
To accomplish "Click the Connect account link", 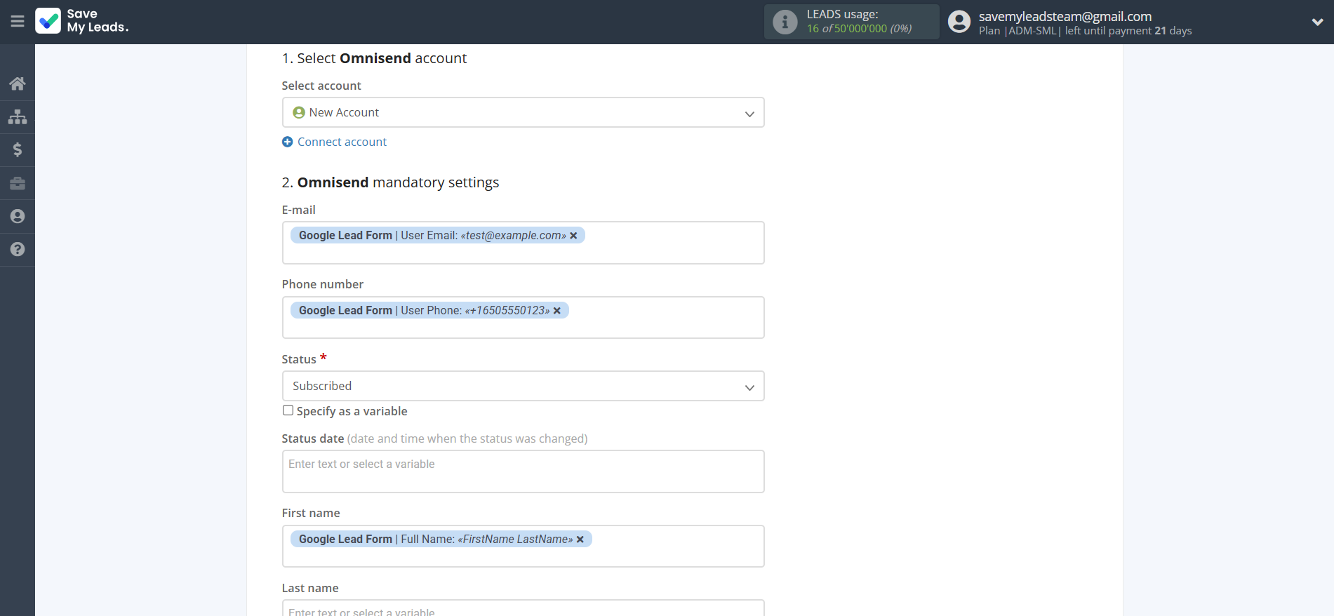I will click(x=342, y=142).
